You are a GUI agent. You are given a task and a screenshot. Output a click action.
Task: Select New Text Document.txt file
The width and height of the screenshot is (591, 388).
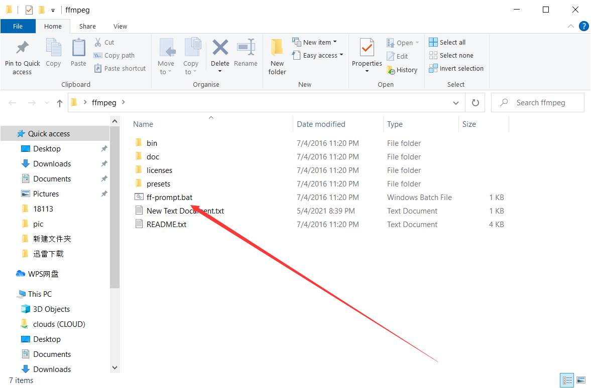tap(185, 211)
